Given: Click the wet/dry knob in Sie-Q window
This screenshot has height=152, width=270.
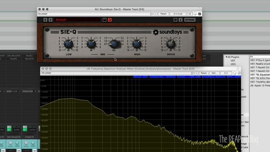Looking at the screenshot, I should (x=195, y=14).
